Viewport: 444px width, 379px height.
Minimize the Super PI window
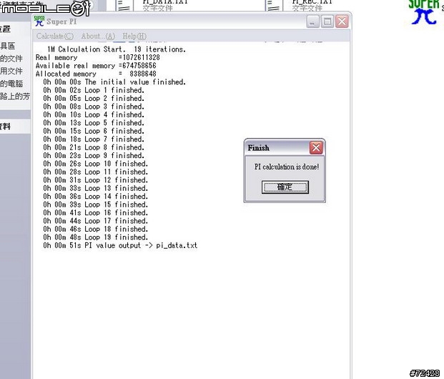[312, 21]
